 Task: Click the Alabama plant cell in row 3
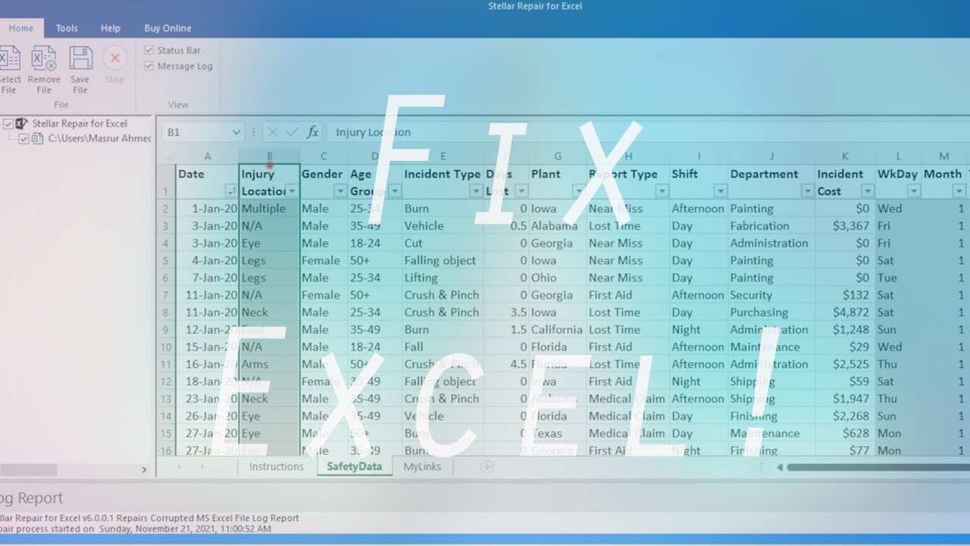point(557,226)
